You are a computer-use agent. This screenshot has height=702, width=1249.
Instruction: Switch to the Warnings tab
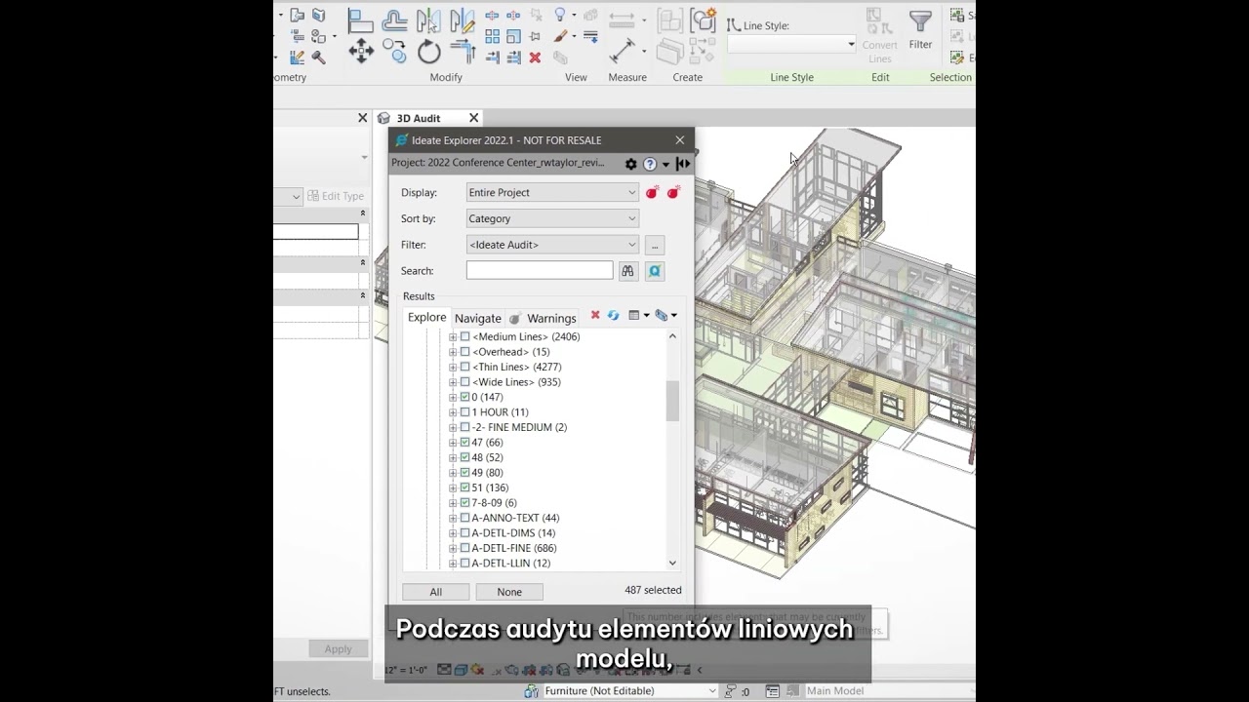543,318
